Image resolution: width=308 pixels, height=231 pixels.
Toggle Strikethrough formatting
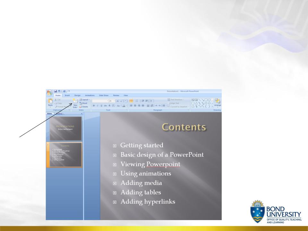point(106,106)
